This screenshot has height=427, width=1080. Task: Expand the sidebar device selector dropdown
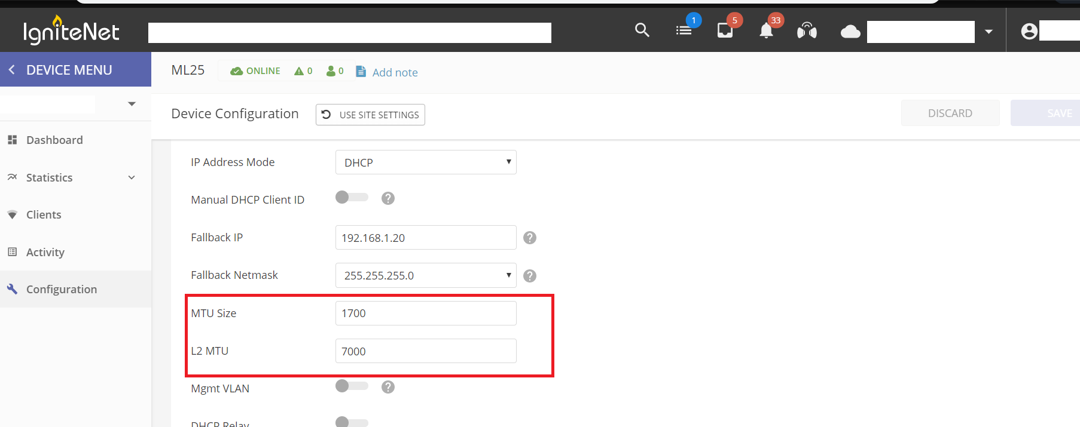[132, 104]
